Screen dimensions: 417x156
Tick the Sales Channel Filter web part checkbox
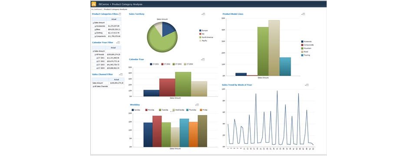(x=122, y=75)
